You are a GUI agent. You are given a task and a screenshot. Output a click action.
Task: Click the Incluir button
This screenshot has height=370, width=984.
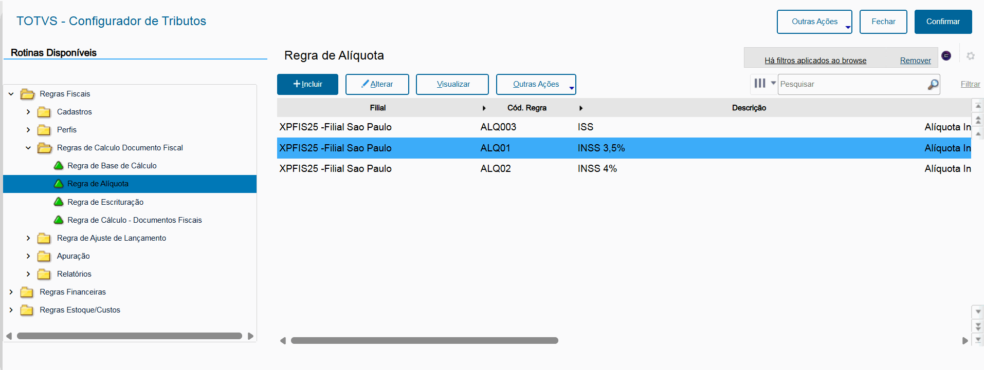coord(307,84)
